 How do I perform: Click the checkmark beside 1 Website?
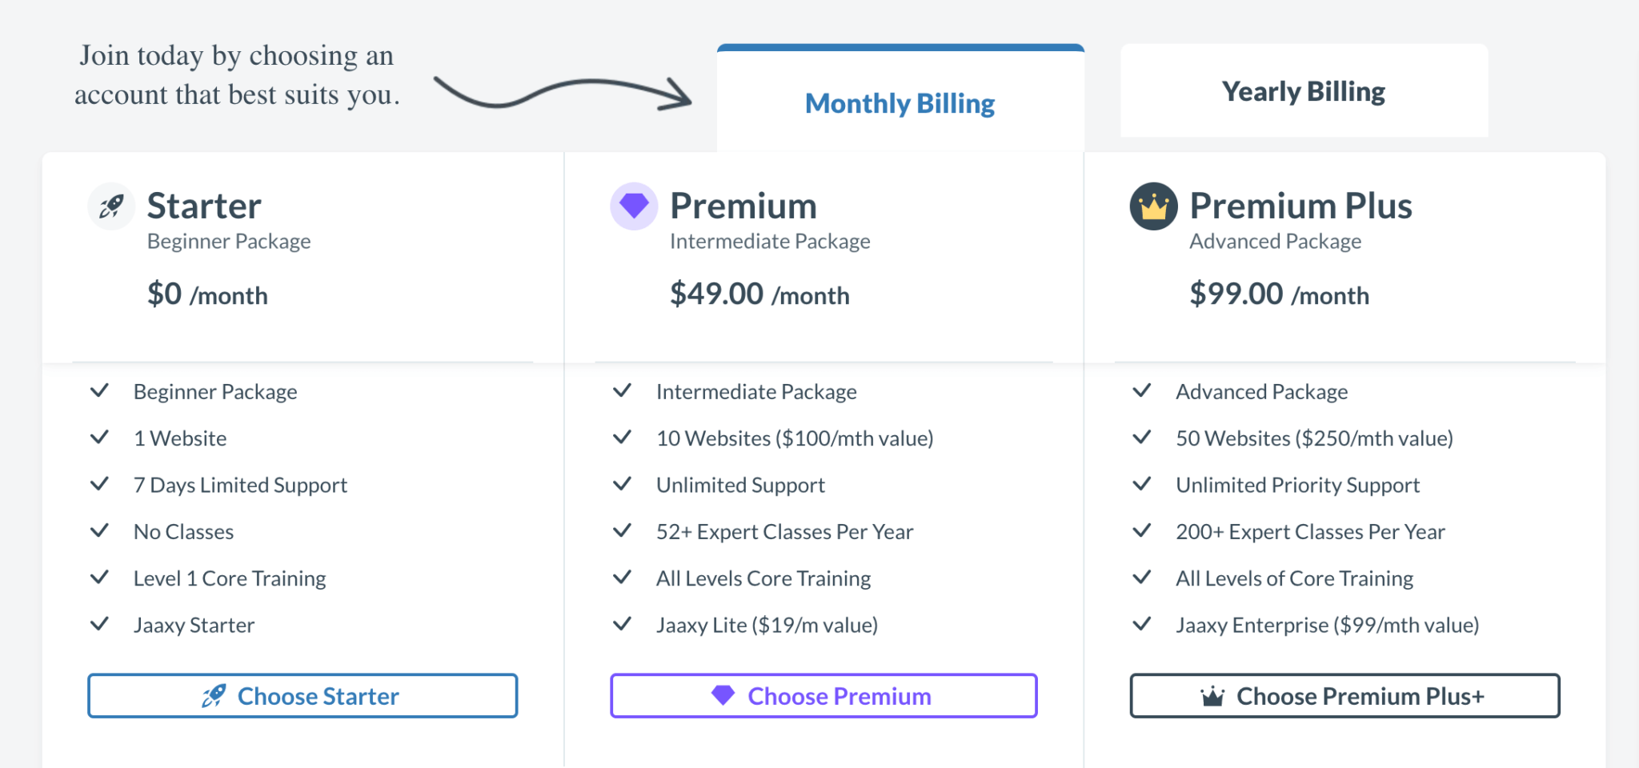(99, 438)
